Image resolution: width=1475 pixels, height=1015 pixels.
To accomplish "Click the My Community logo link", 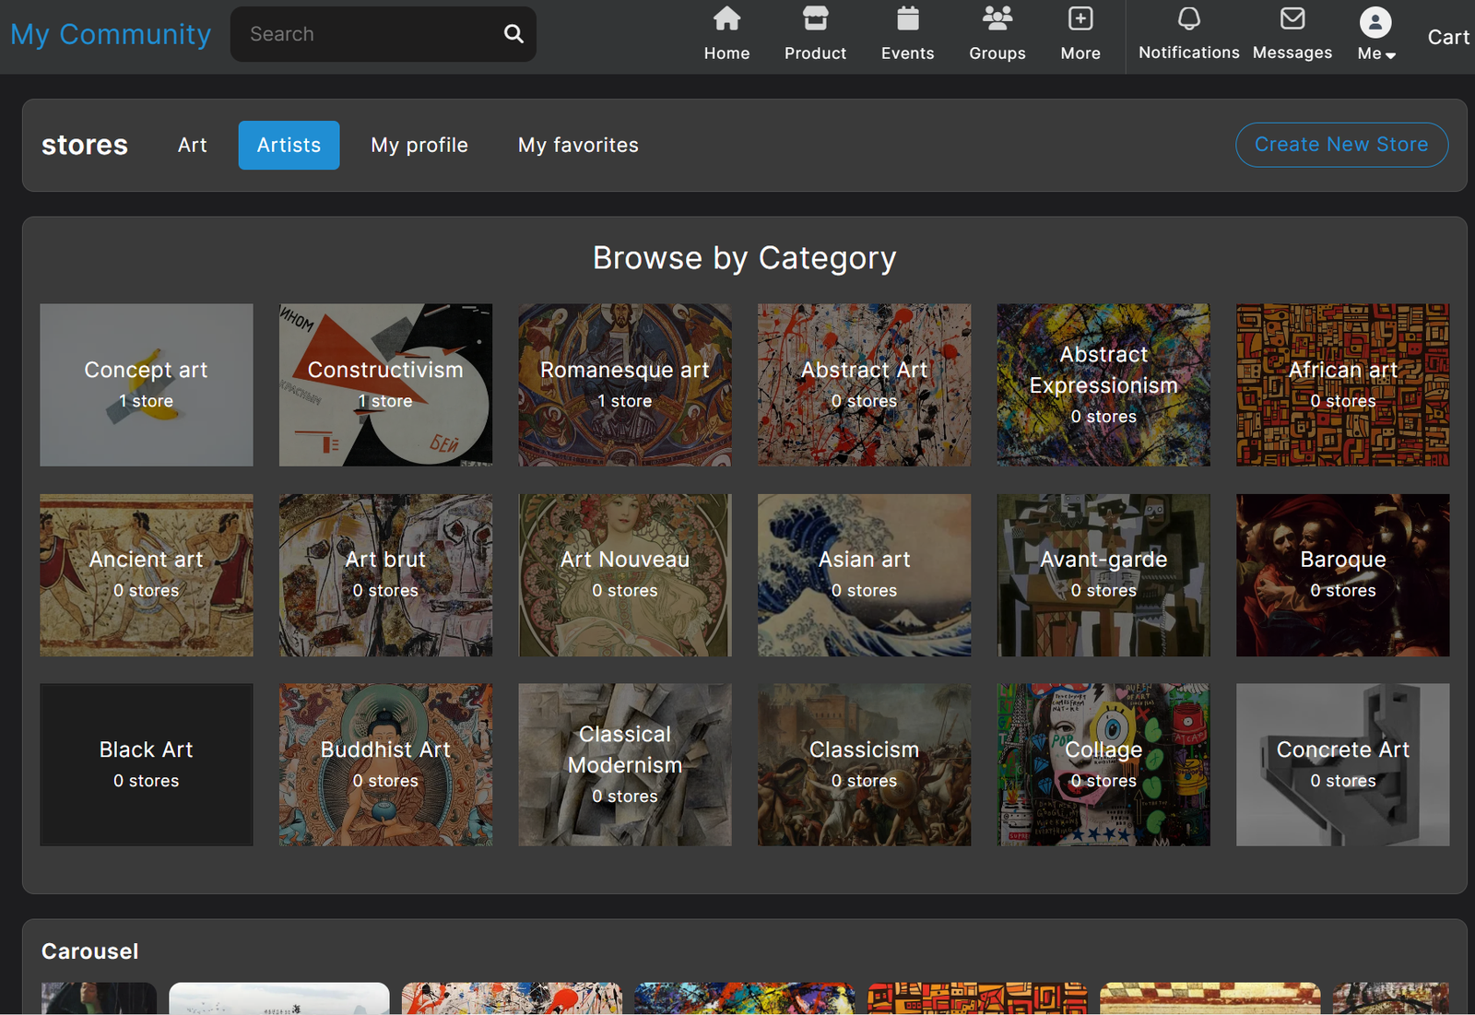I will click(x=111, y=35).
